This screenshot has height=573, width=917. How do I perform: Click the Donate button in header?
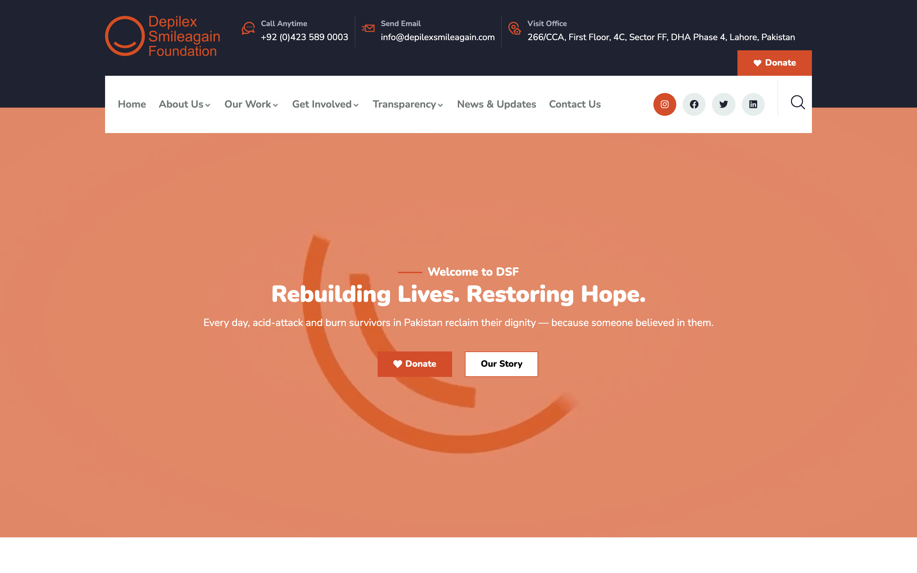775,63
